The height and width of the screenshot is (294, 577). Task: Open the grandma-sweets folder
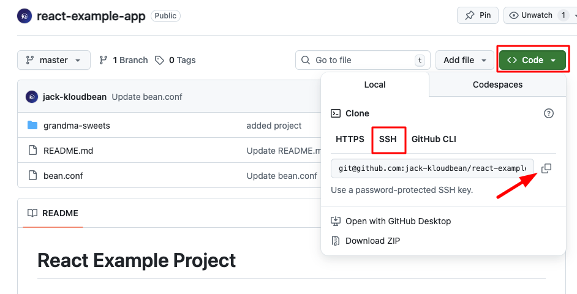coord(77,126)
